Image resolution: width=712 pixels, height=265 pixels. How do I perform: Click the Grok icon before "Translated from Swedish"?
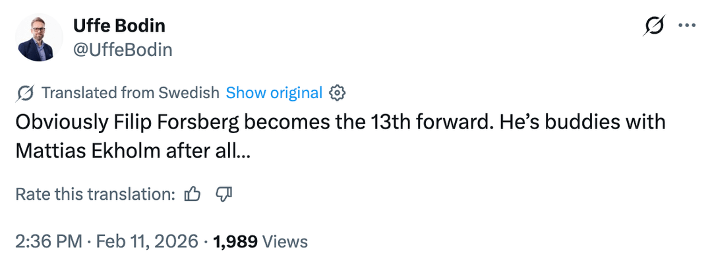(x=25, y=93)
